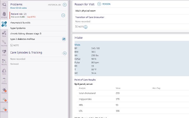
Task: Click Transition of Care Encounter heading
Action: (90, 17)
